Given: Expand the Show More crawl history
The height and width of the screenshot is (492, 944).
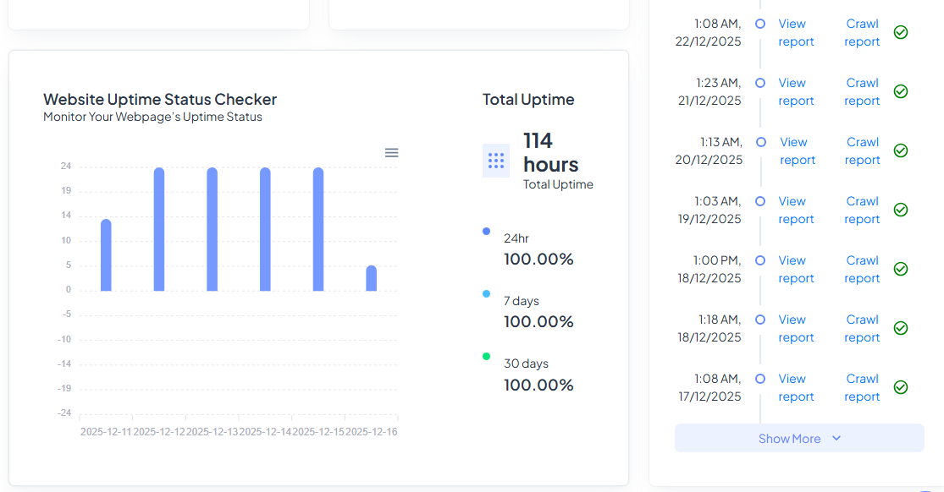Looking at the screenshot, I should tap(789, 439).
